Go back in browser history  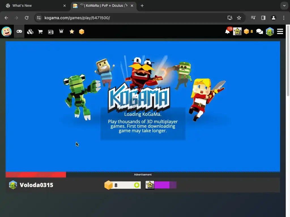[6, 18]
